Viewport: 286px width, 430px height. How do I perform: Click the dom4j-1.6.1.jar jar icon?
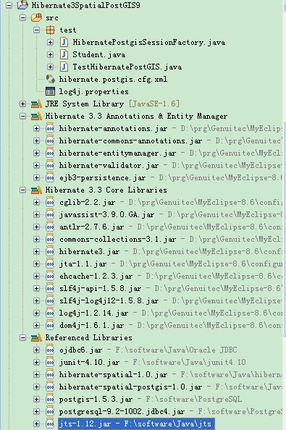[x=50, y=325]
